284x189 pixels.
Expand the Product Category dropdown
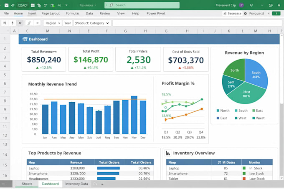pyautogui.click(x=92, y=23)
